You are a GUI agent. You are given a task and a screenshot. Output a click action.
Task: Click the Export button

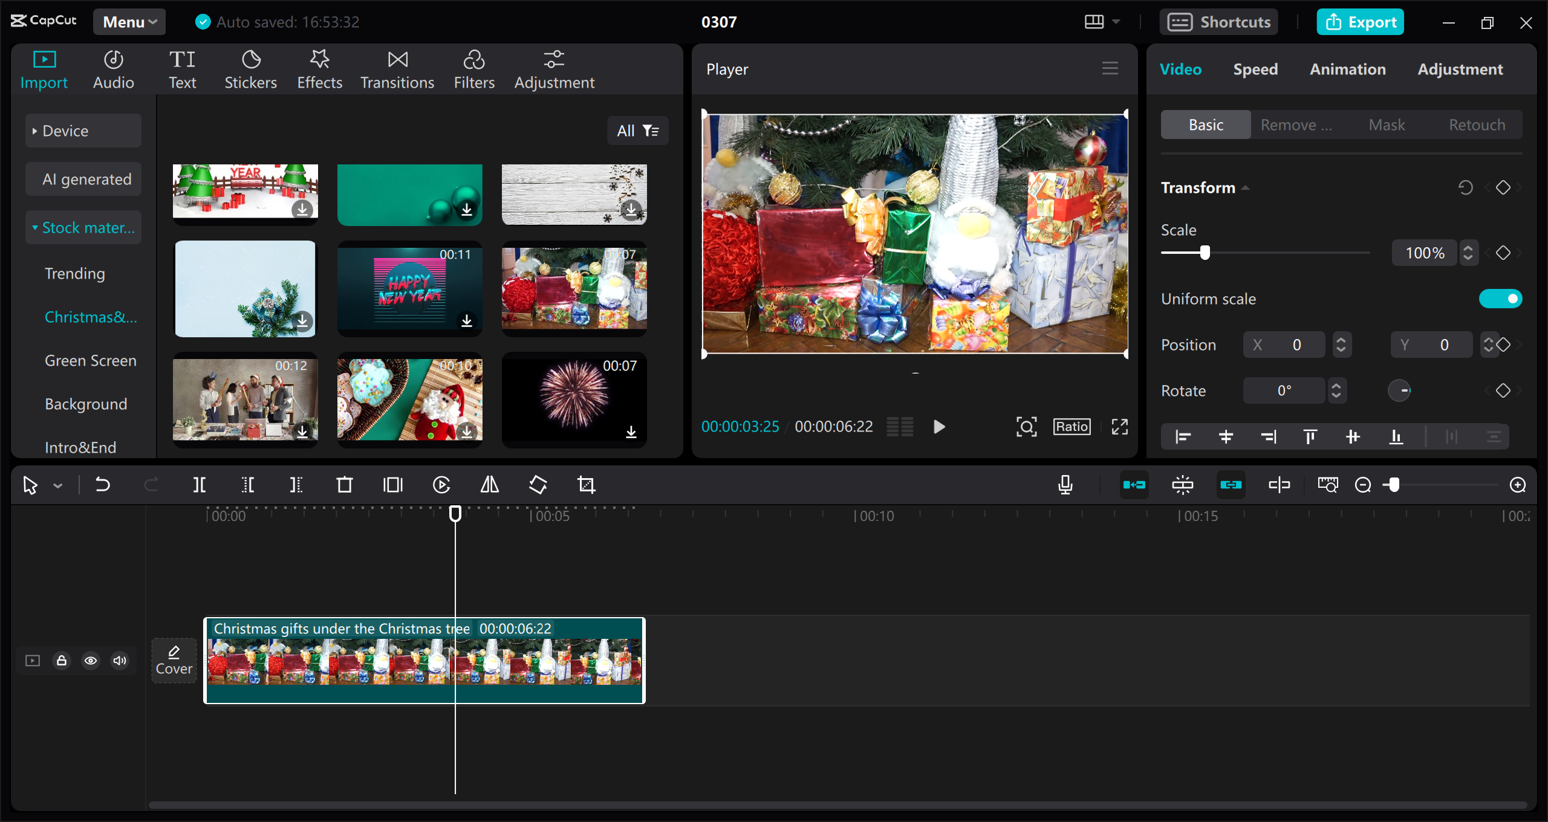point(1360,21)
